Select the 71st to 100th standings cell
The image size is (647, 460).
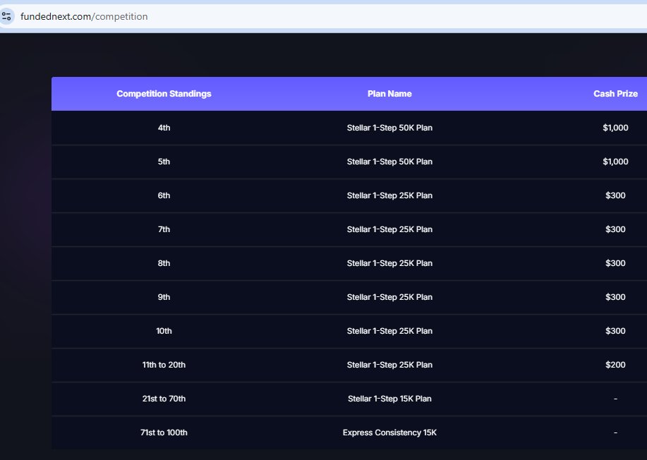click(164, 432)
